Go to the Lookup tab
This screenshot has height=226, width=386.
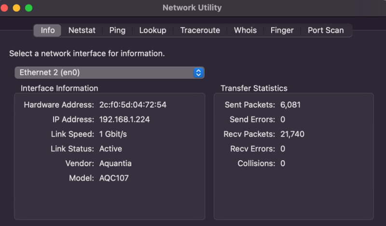[152, 30]
